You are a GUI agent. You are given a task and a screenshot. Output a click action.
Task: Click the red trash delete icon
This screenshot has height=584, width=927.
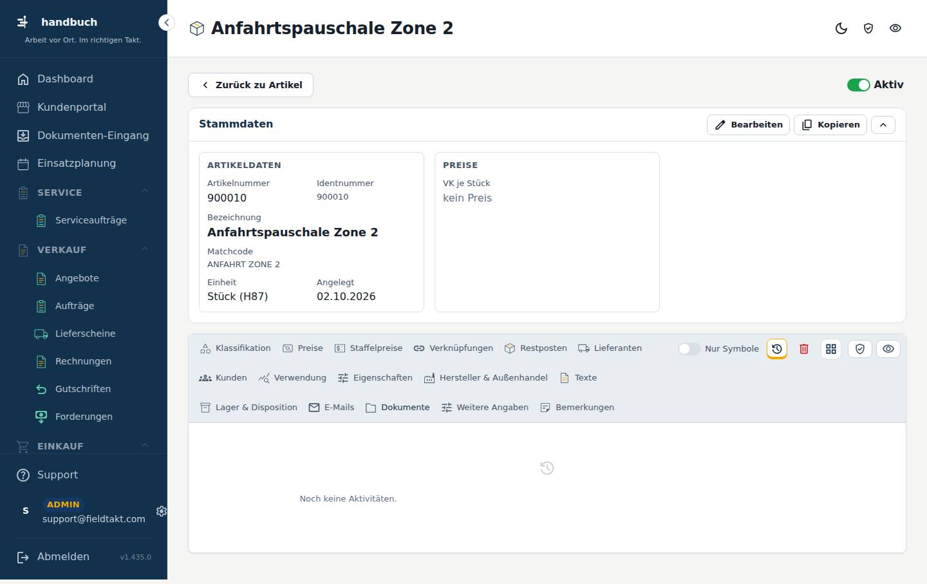pos(804,349)
